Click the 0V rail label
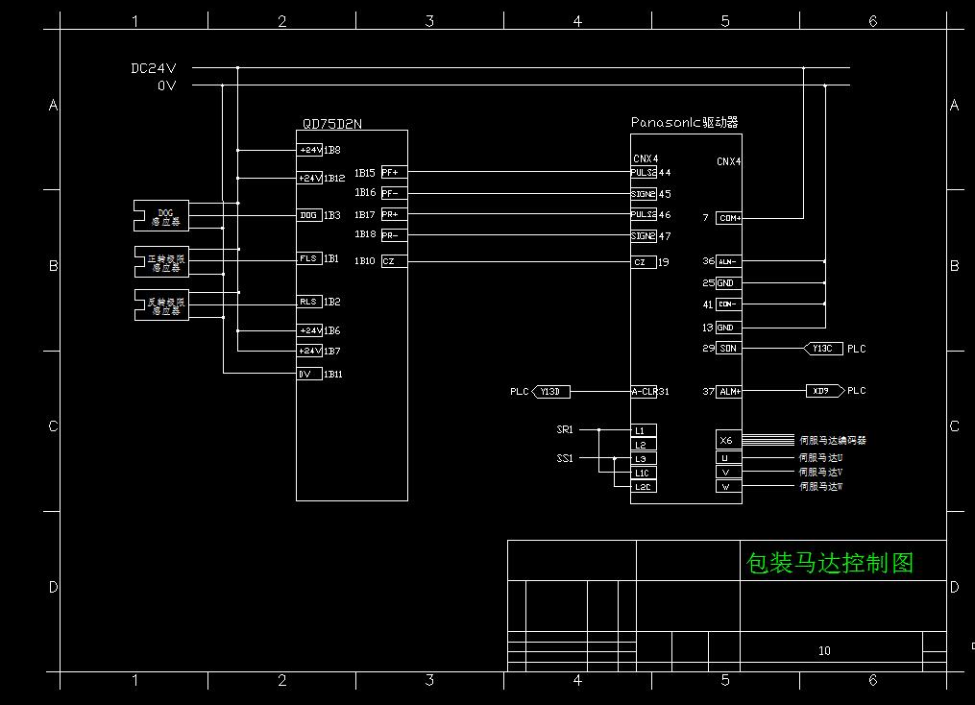 tap(166, 85)
